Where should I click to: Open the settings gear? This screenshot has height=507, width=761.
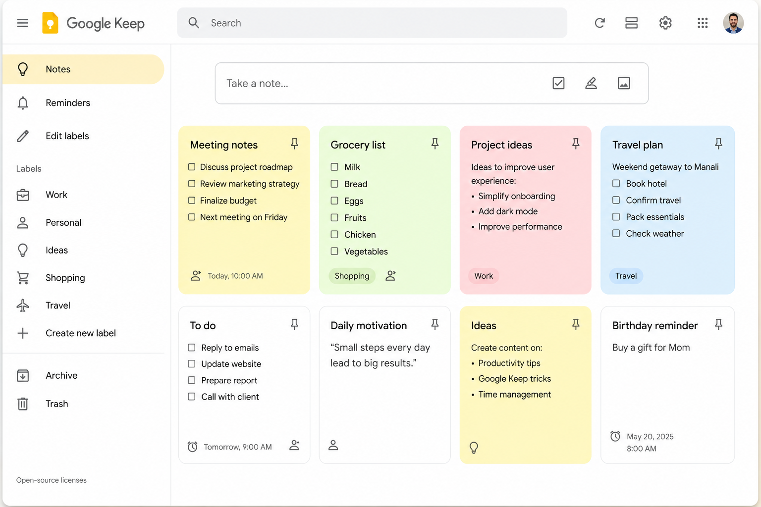coord(665,23)
